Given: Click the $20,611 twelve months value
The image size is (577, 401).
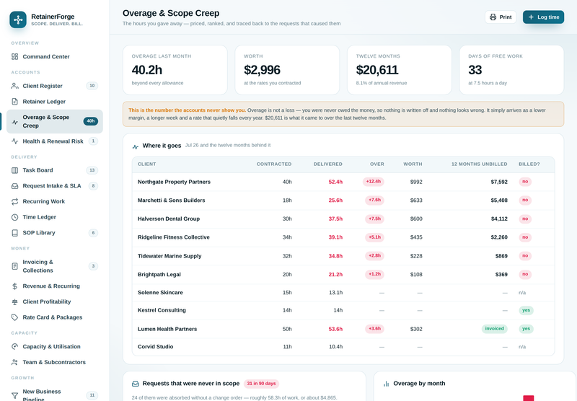Looking at the screenshot, I should click(377, 70).
